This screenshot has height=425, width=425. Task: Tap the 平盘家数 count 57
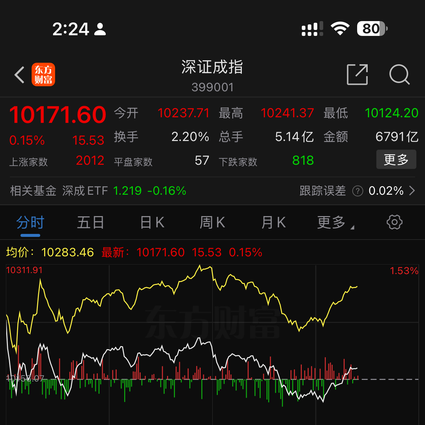click(202, 160)
